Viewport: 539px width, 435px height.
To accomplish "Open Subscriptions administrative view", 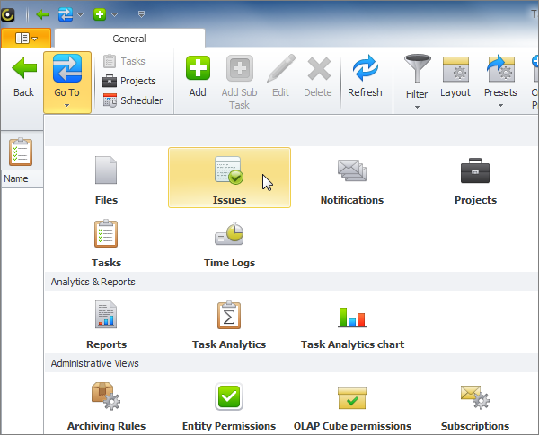I will tap(475, 405).
